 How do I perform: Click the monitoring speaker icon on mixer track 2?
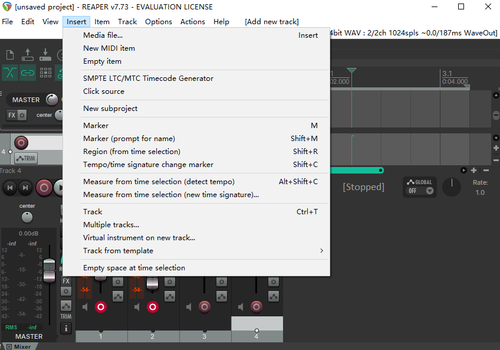coord(137,307)
